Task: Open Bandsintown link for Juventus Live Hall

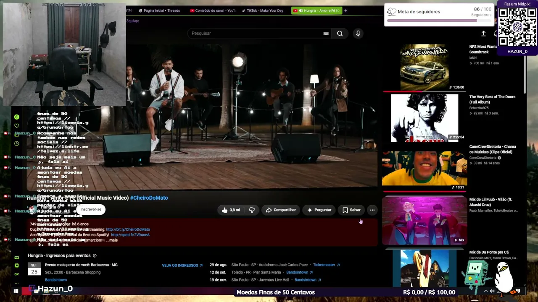Action: click(x=308, y=280)
